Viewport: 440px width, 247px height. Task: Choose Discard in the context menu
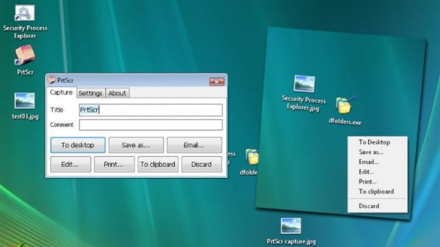[x=377, y=206]
